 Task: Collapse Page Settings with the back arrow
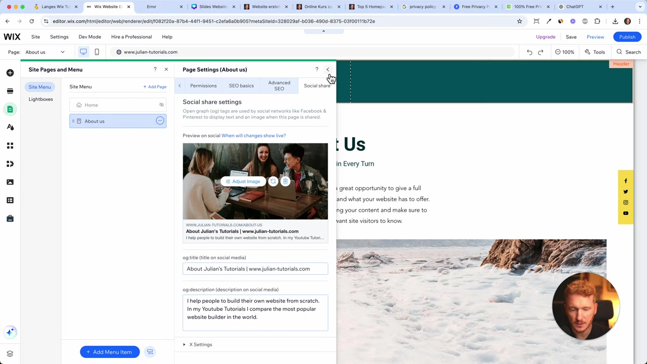(x=328, y=69)
